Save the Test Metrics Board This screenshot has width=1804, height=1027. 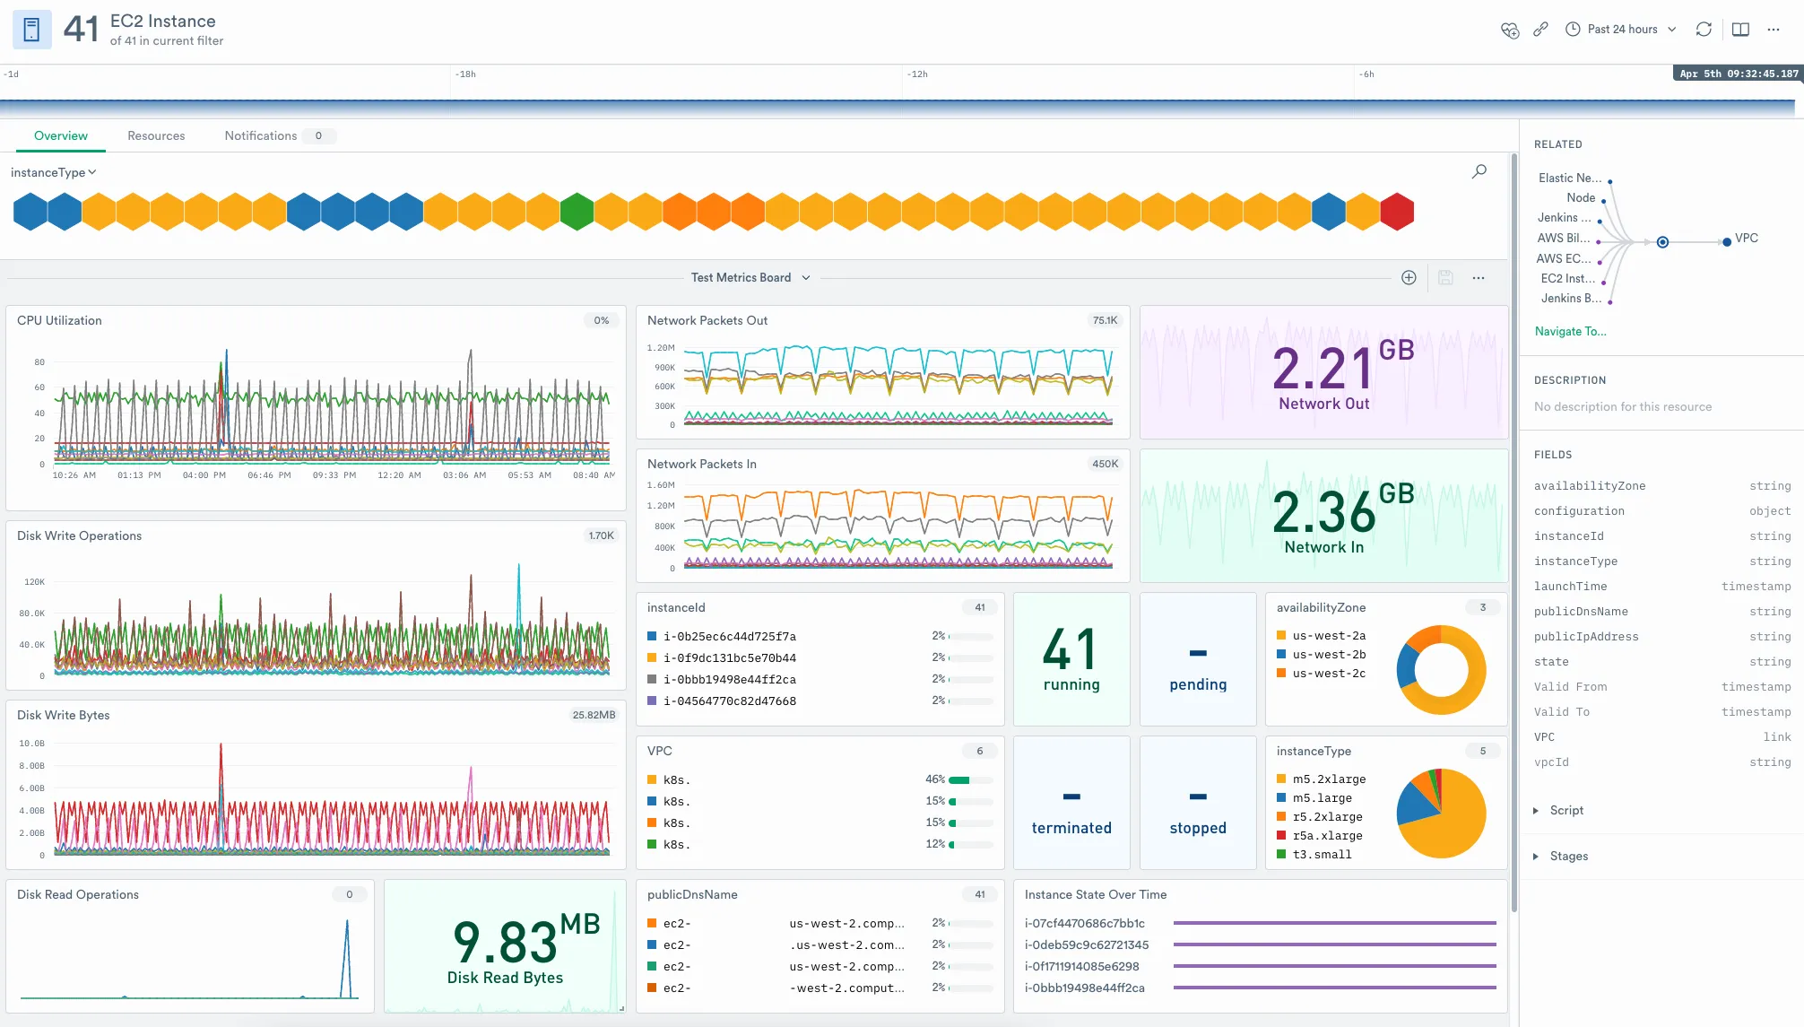tap(1445, 278)
